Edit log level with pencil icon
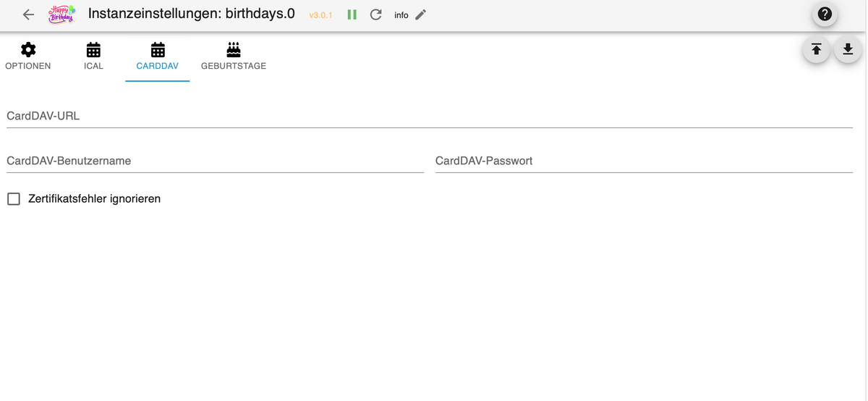868x401 pixels. pos(421,14)
